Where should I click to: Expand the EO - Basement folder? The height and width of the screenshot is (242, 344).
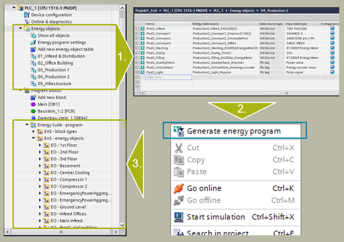pos(40,166)
